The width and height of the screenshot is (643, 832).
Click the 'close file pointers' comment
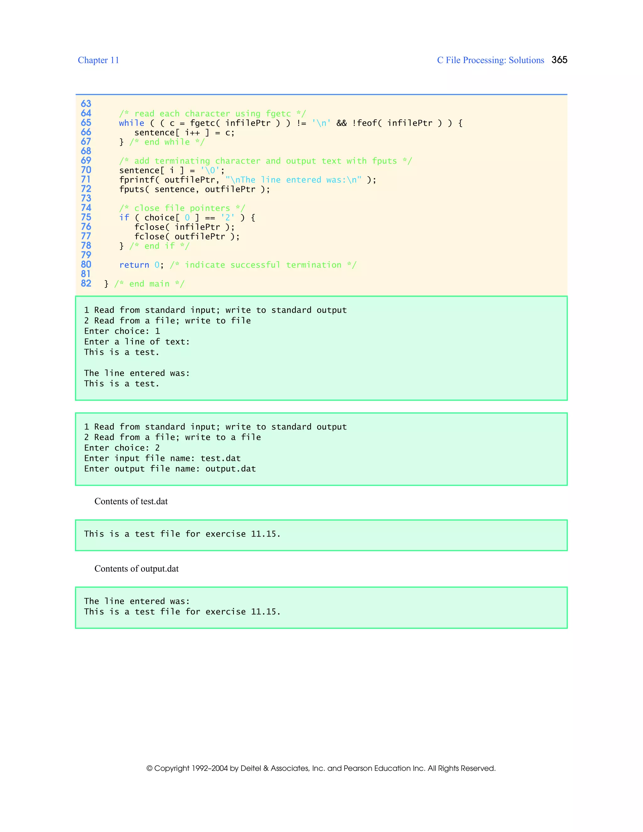click(182, 208)
